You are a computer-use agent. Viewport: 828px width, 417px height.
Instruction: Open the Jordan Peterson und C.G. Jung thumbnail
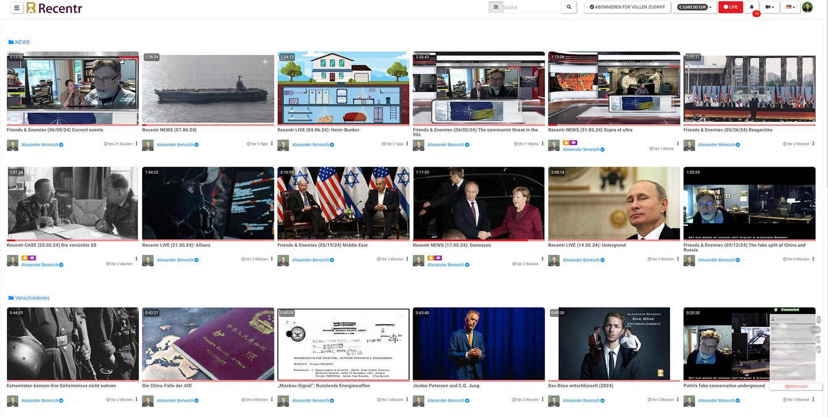(478, 344)
